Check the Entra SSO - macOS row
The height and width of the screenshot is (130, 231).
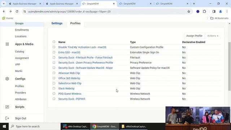click(54, 52)
